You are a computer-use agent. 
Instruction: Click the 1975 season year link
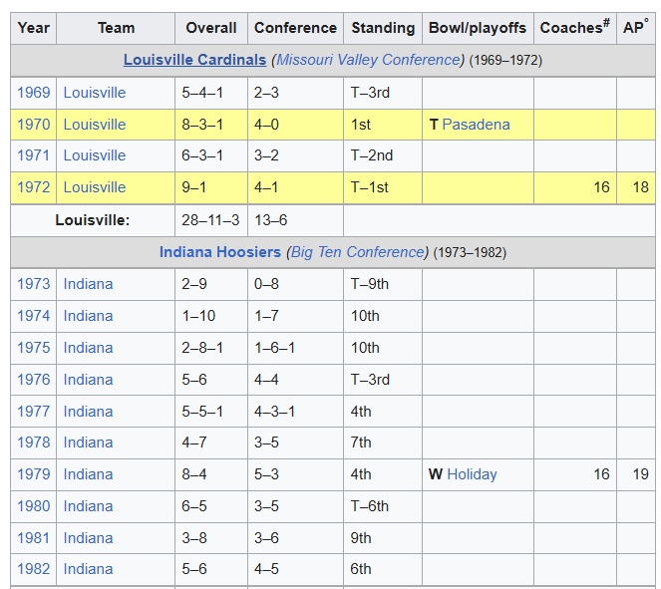(x=33, y=348)
